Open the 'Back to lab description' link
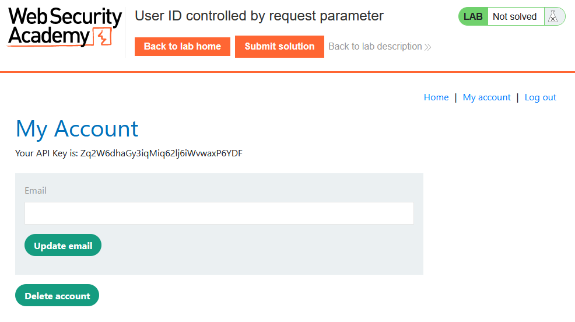This screenshot has height=322, width=575. pyautogui.click(x=375, y=47)
